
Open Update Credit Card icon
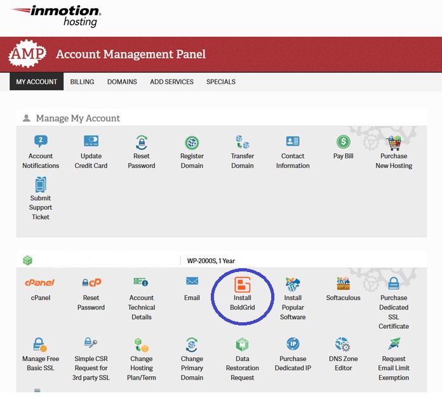[x=91, y=141]
